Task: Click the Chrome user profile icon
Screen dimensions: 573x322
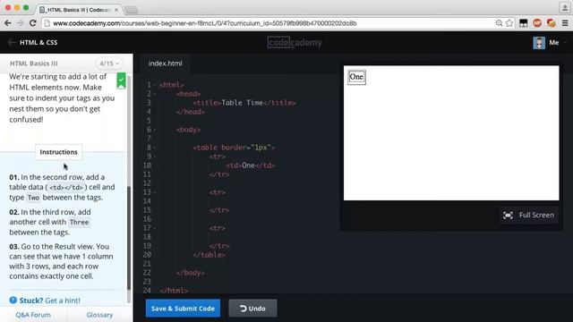Action: [565, 7]
